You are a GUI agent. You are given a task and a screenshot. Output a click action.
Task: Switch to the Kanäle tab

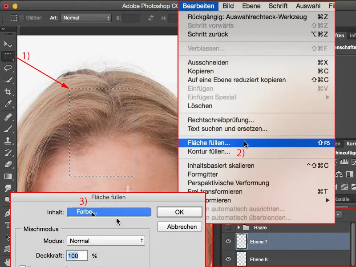tap(342, 199)
